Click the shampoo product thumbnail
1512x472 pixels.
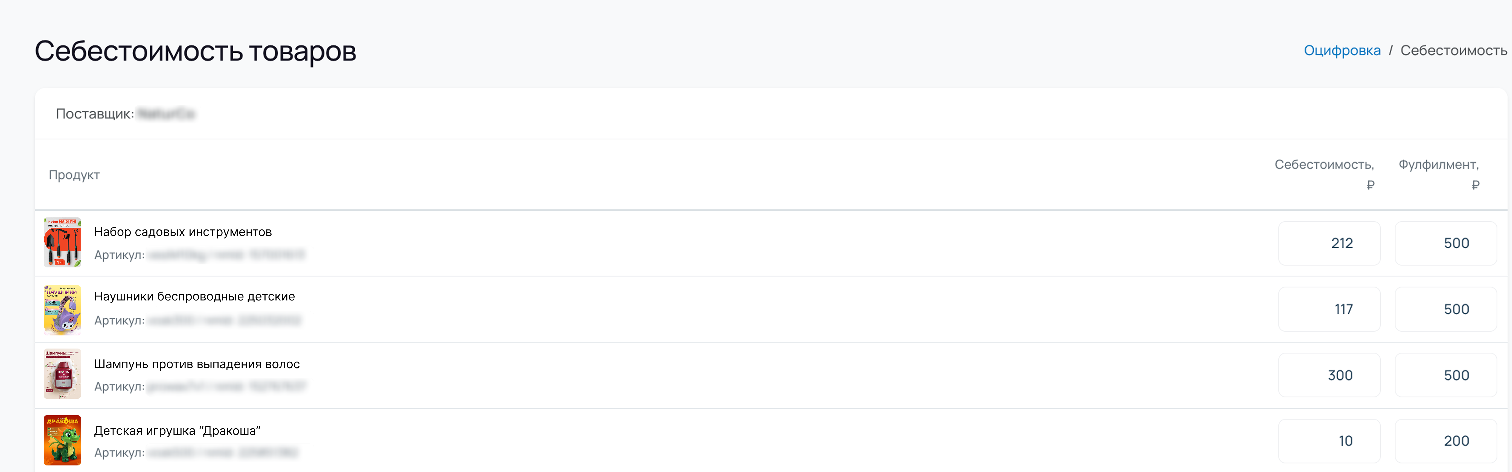(x=63, y=375)
